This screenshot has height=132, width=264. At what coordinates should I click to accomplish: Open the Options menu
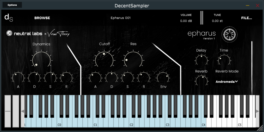[x=12, y=5]
